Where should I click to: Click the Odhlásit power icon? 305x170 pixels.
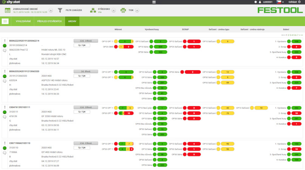coord(299,2)
